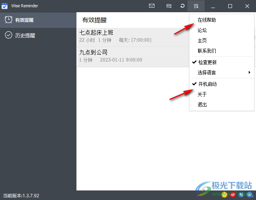The image size is (256, 200).
Task: Collapse the main menu dropdown icon
Action: coord(196,6)
